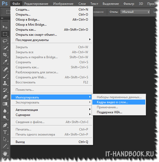
Task: Click Наборы переменных данных... submenu item
Action: (x=119, y=97)
